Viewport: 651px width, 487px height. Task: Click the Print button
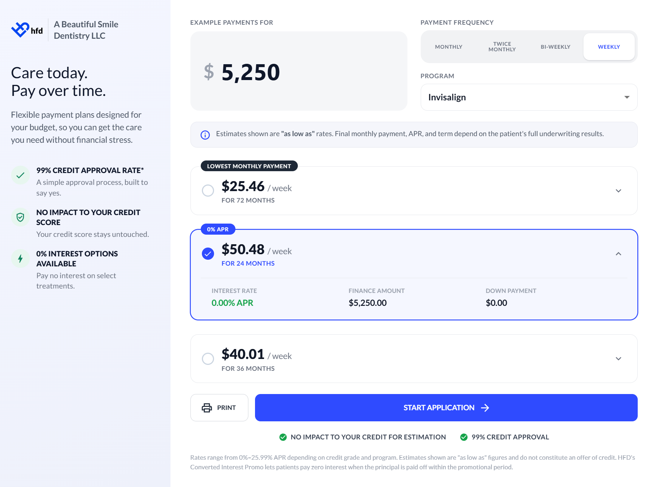pyautogui.click(x=219, y=408)
